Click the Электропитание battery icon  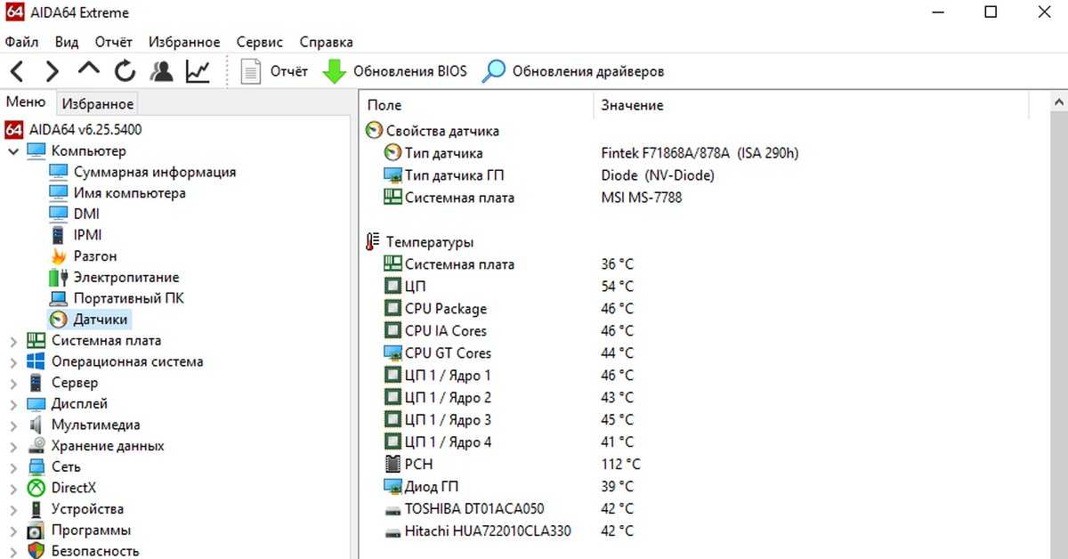59,278
